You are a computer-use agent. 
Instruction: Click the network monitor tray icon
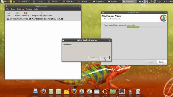point(155,1)
